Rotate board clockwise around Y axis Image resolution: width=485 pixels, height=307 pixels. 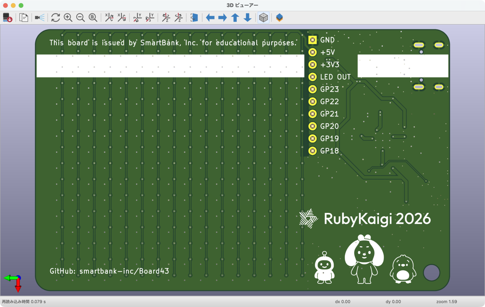tap(138, 17)
